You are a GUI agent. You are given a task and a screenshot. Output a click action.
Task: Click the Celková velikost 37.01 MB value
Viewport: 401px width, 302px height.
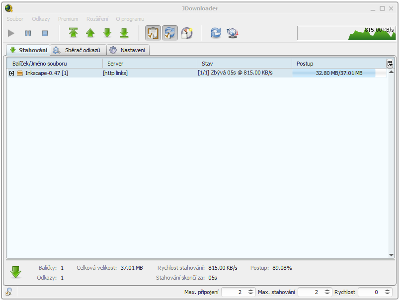click(132, 268)
